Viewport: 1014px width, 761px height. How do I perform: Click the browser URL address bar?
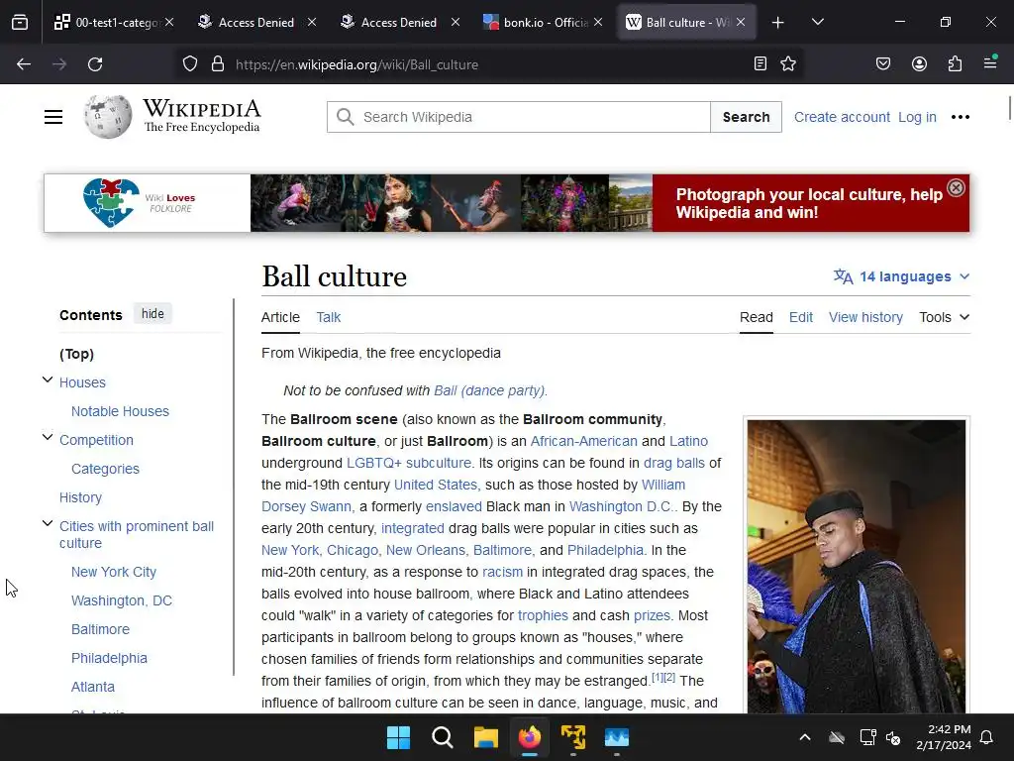(x=488, y=64)
